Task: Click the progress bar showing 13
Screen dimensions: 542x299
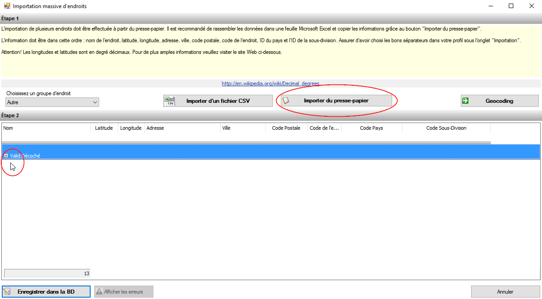Action: tap(47, 273)
